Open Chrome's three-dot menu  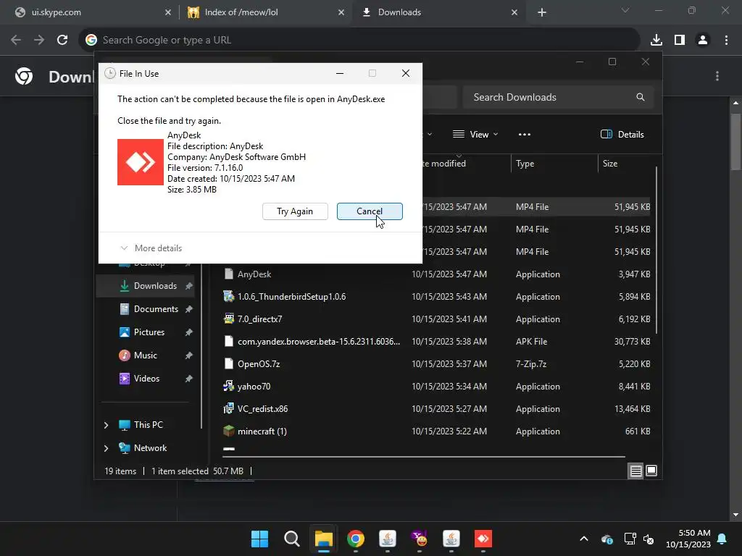point(726,41)
